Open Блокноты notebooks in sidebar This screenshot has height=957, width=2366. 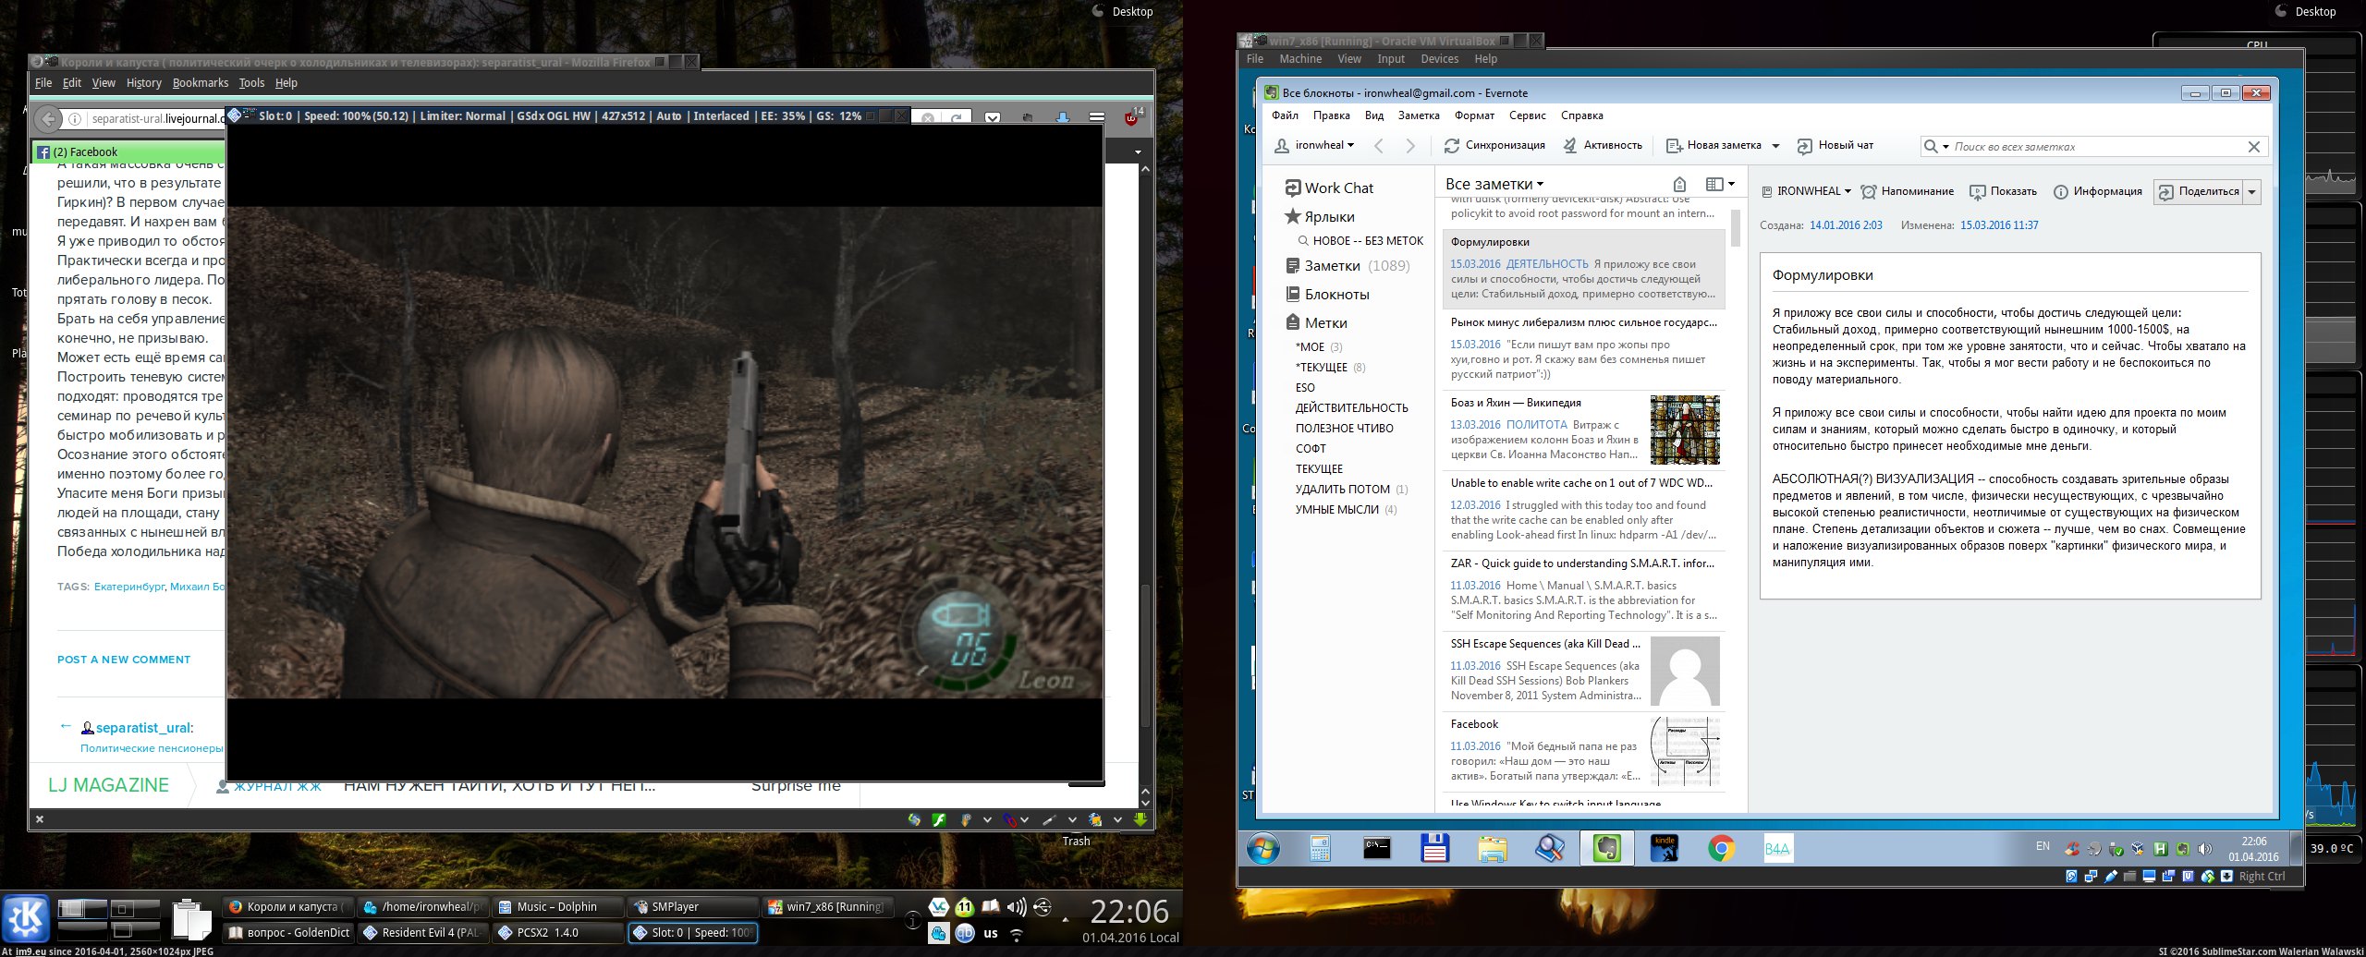coord(1327,295)
